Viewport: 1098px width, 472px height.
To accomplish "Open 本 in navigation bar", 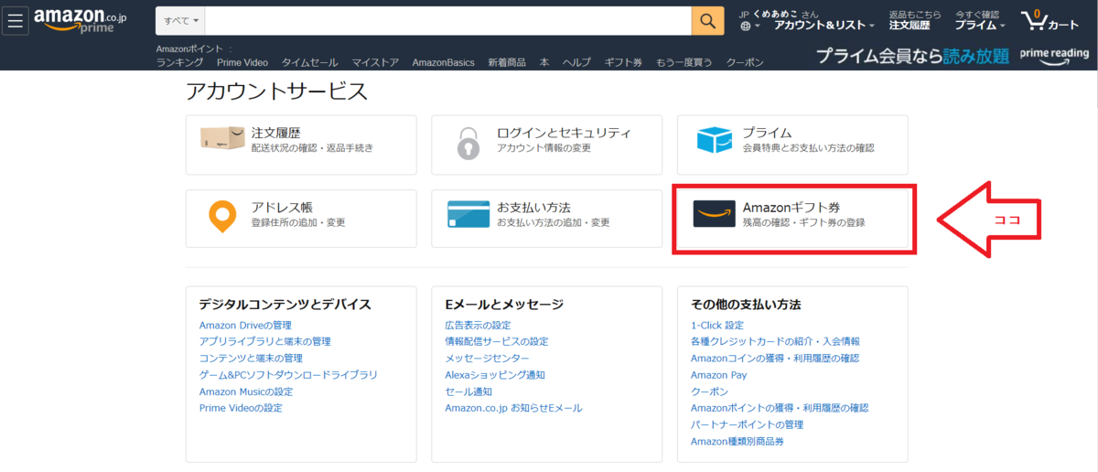I will (544, 62).
